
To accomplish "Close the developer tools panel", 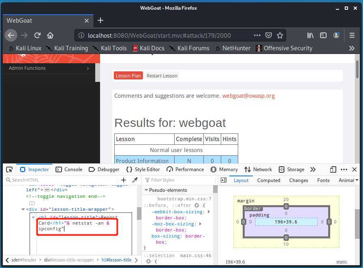I will [x=354, y=169].
